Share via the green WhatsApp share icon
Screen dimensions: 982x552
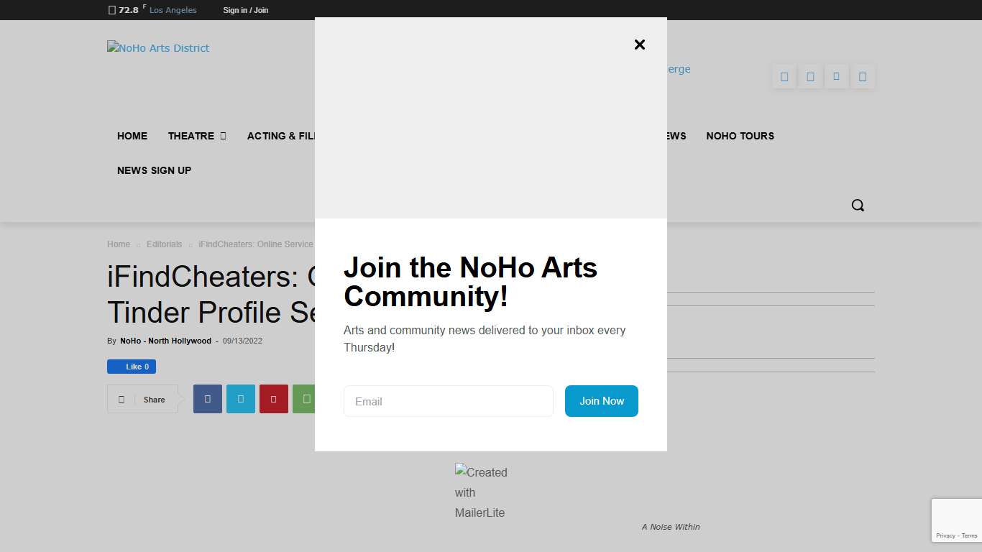[306, 399]
